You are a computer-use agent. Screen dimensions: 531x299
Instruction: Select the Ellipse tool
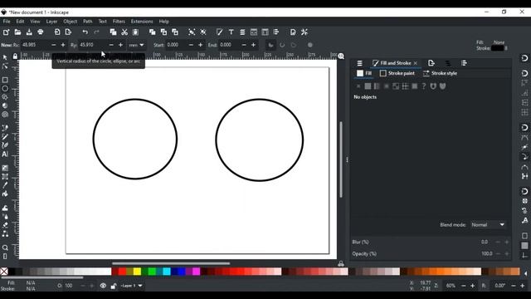[5, 89]
